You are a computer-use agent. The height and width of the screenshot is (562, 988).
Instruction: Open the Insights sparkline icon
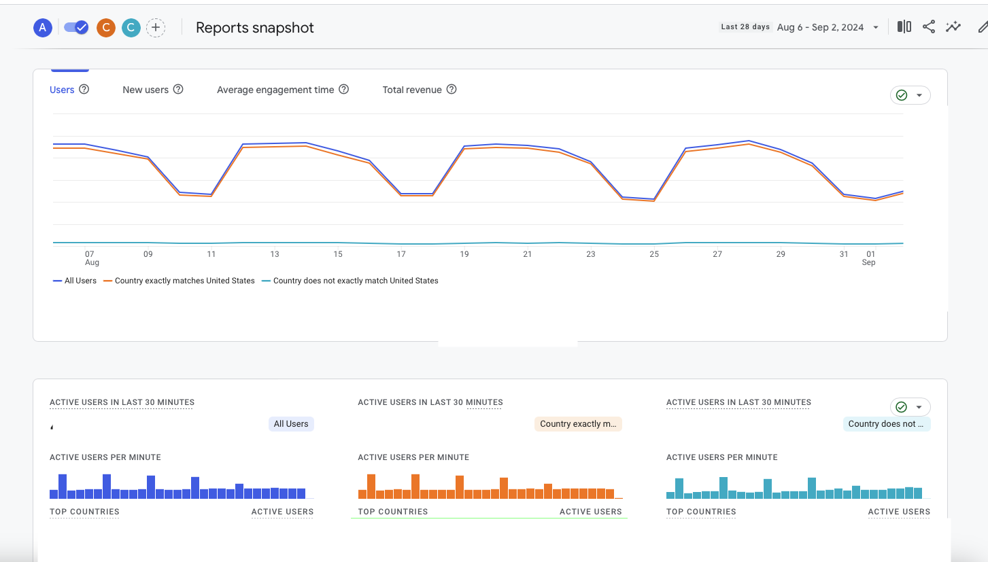point(953,27)
